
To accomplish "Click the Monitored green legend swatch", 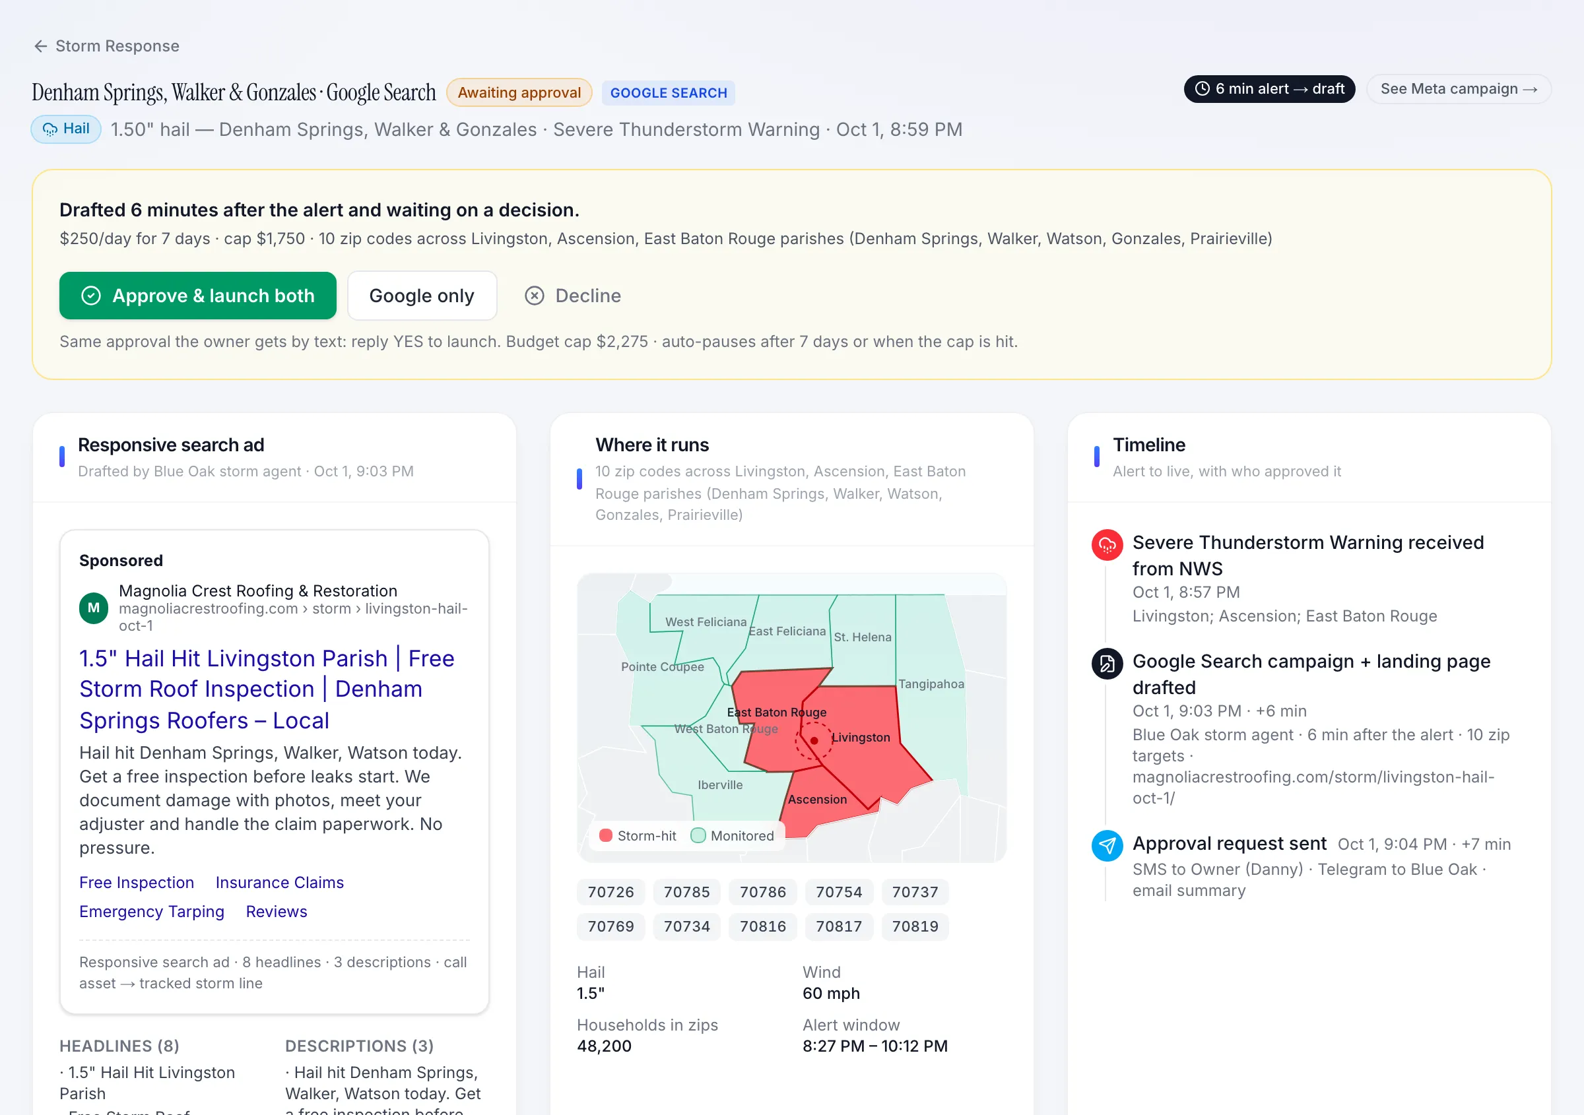I will pyautogui.click(x=698, y=836).
